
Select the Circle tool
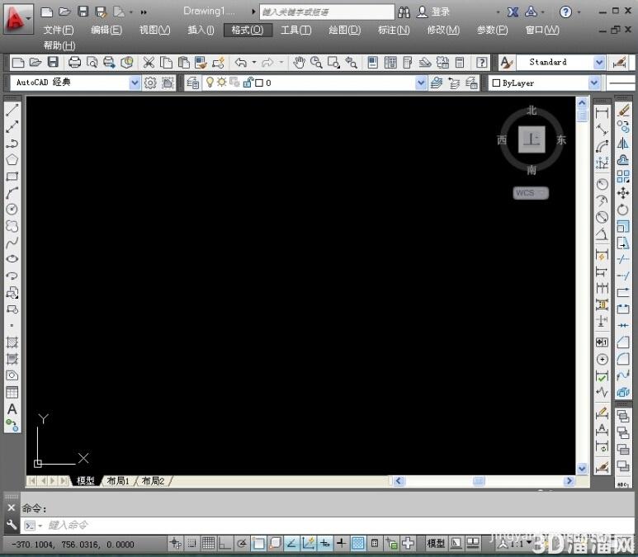coord(12,210)
